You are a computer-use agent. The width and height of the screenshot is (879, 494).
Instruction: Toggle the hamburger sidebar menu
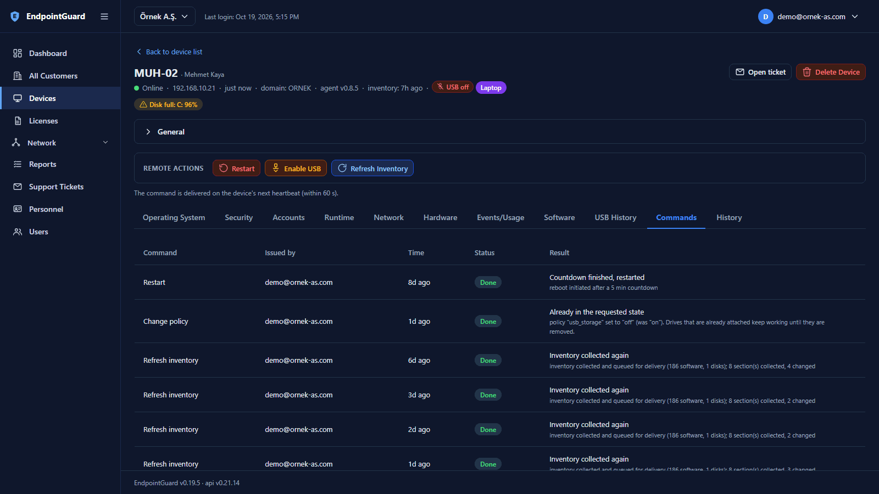click(x=104, y=16)
